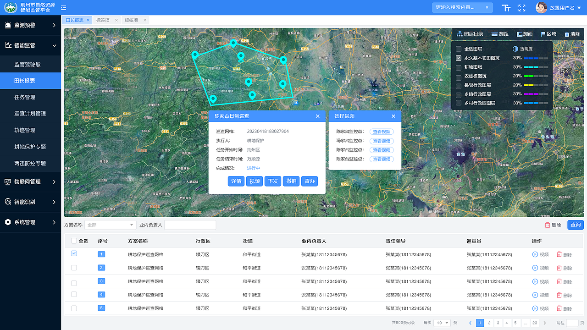Select the 区域 region flag tool
This screenshot has height=330, width=587.
point(548,34)
